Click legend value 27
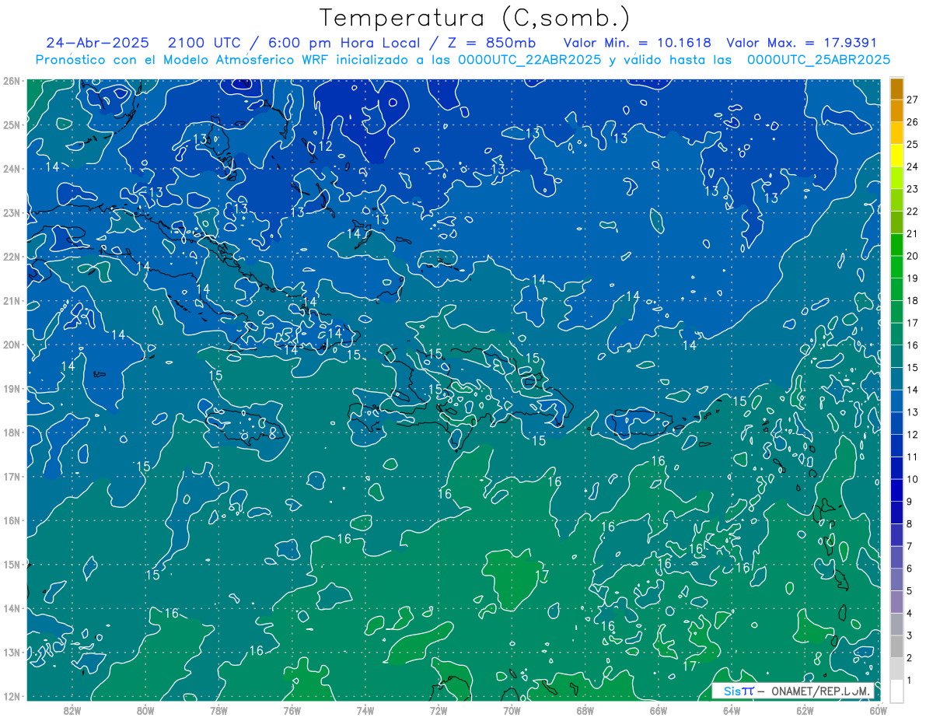Viewport: 933px width, 721px height. [x=913, y=100]
